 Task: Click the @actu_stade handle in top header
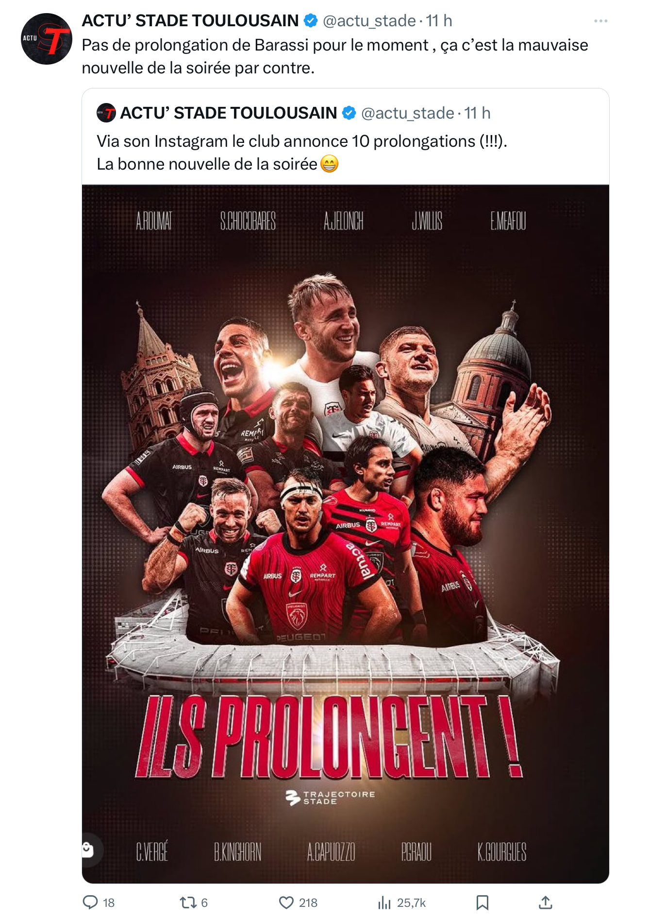(x=369, y=20)
